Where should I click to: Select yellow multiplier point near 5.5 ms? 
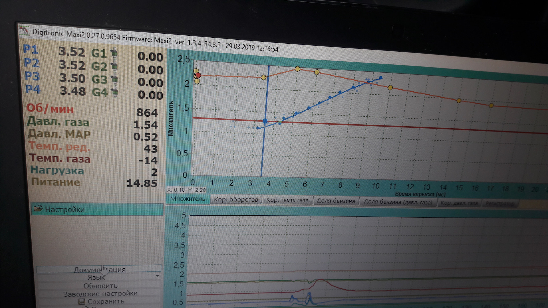pyautogui.click(x=297, y=69)
